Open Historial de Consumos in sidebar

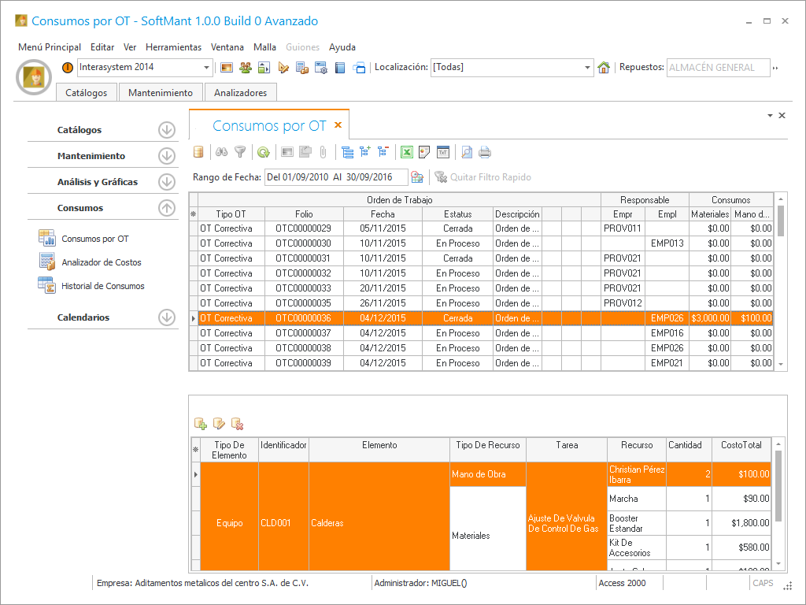tap(103, 286)
